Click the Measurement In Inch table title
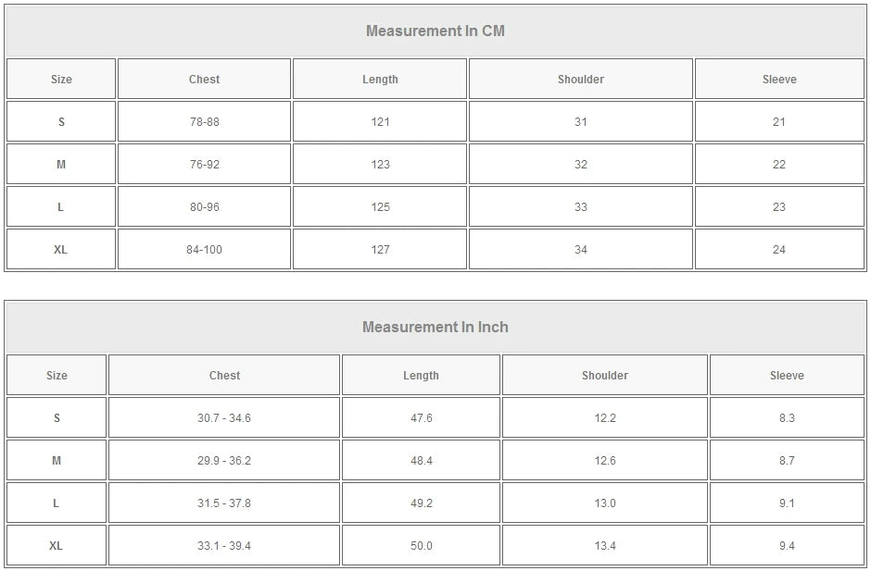This screenshot has height=571, width=871. point(435,327)
